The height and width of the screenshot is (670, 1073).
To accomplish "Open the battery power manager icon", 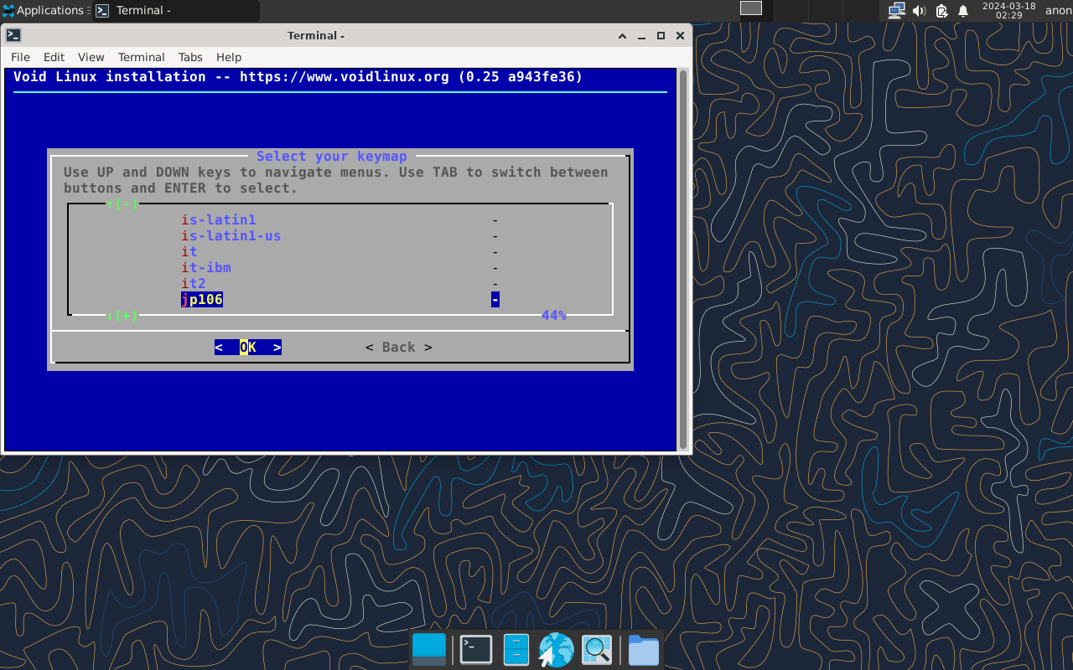I will (x=941, y=11).
